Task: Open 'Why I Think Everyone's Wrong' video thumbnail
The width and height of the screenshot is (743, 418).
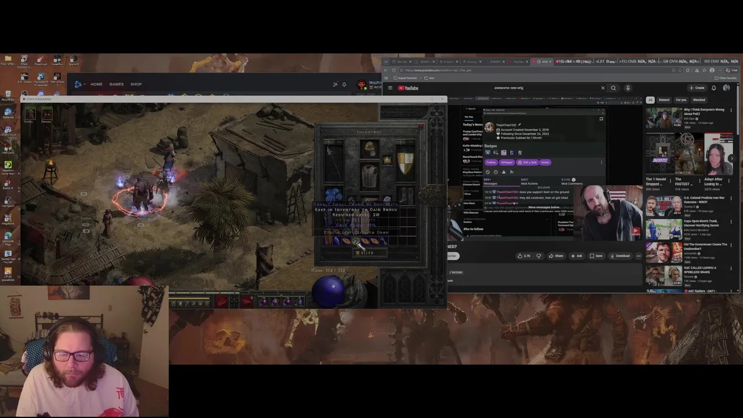Action: tap(663, 118)
